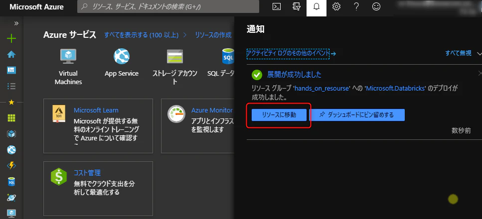Open the コスト管理 link
This screenshot has height=219, width=482.
coord(87,173)
